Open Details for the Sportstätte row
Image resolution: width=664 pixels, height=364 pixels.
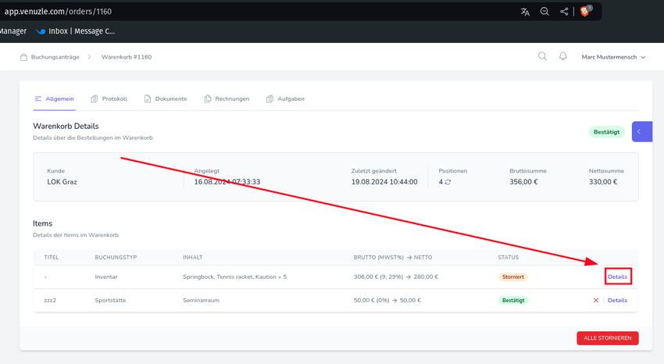[618, 300]
